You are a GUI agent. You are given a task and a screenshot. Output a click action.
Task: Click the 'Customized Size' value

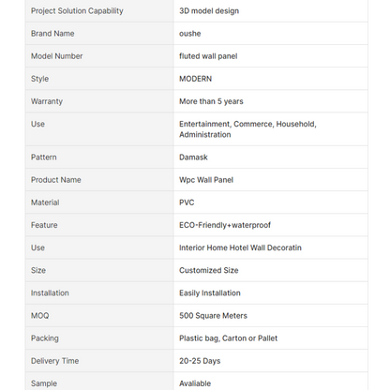tap(208, 270)
